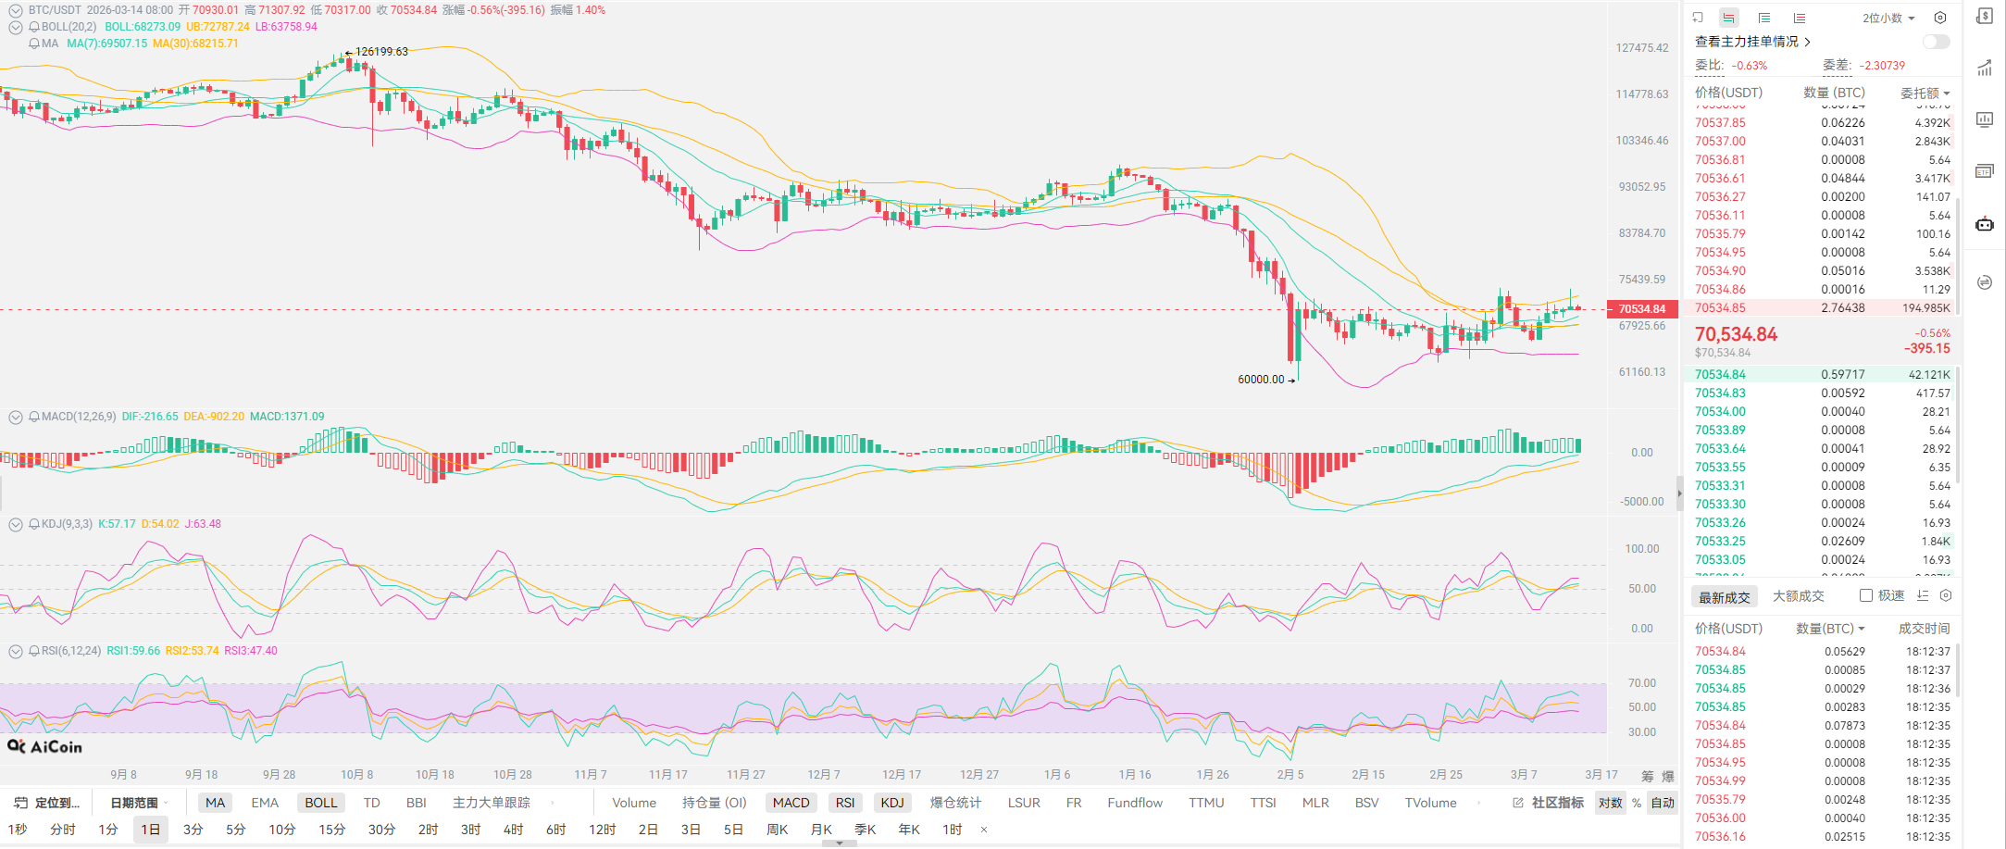Select the 4时 timeframe
The image size is (2006, 849).
click(x=513, y=830)
